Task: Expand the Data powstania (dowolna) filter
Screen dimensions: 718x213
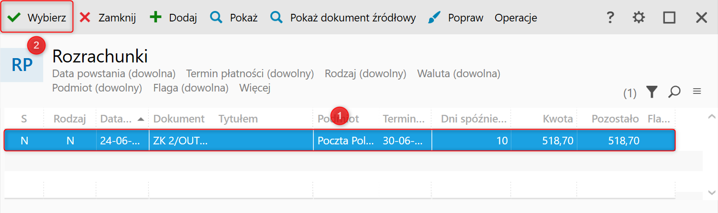Action: [x=114, y=74]
